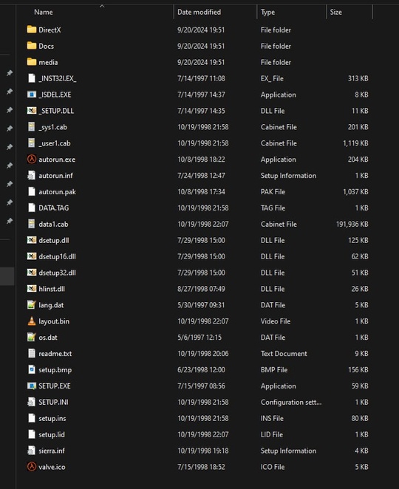Click the _ISDEL.EXE application icon
399x489 pixels.
pos(32,95)
